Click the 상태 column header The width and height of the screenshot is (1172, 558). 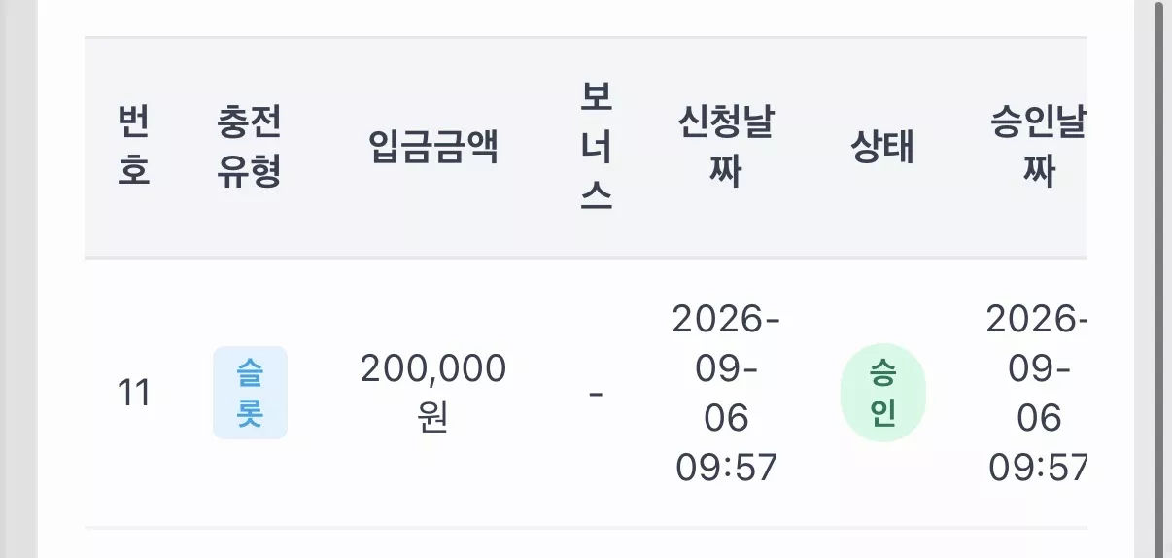882,148
